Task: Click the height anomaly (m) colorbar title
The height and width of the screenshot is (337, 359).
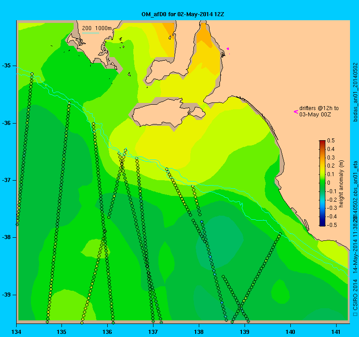Action: [x=341, y=184]
